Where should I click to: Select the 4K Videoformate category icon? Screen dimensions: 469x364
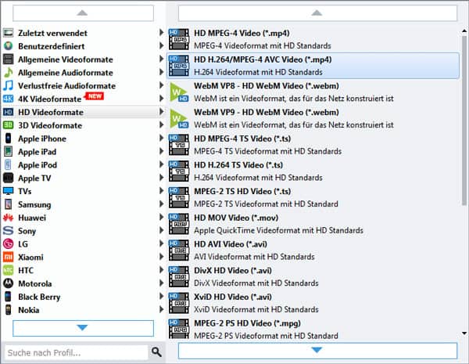click(9, 99)
